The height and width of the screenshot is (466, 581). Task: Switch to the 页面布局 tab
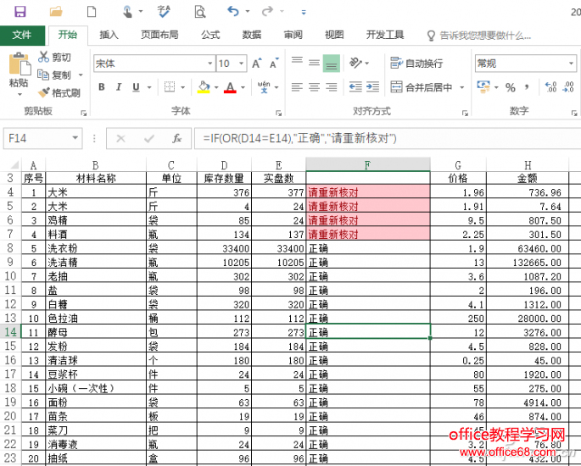159,35
